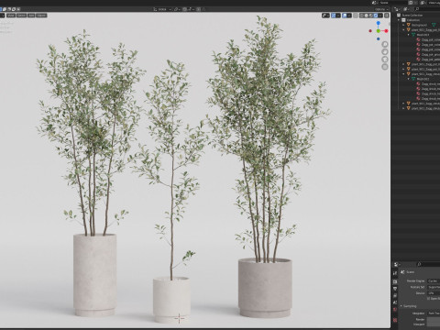Open the viewport Object menu
440x330 pixels.
[x=41, y=16]
